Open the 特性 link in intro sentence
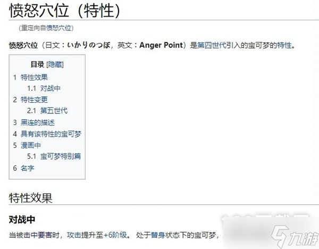The width and height of the screenshot is (319, 249). [x=284, y=45]
